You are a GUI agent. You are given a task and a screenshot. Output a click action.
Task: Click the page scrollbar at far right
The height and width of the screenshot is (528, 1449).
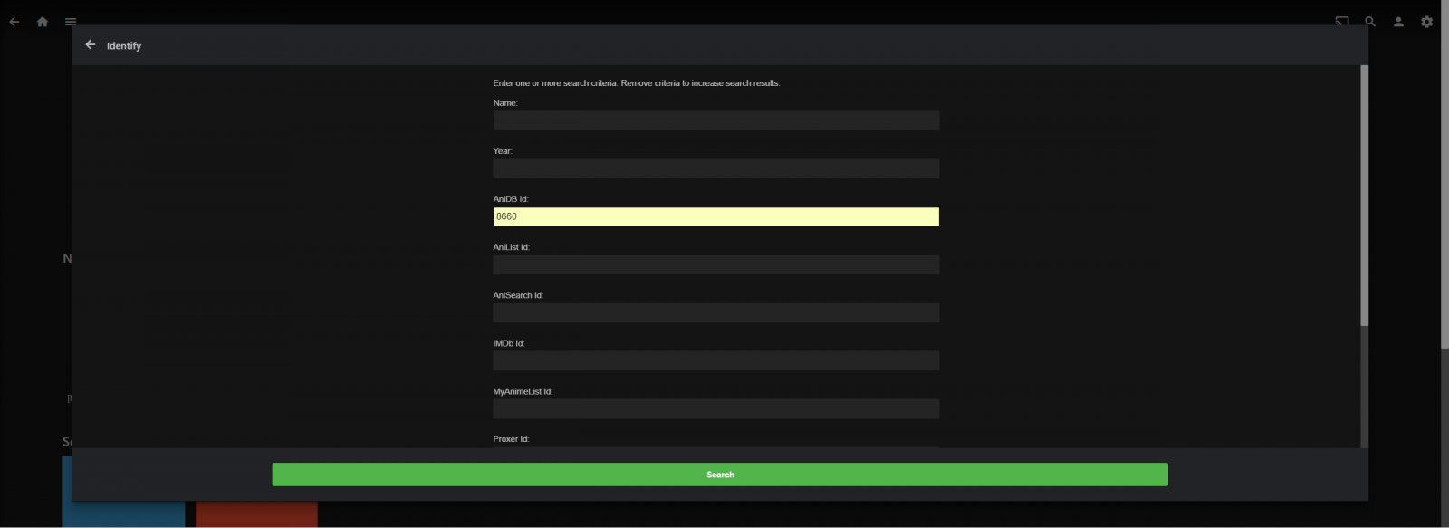coord(1444,174)
